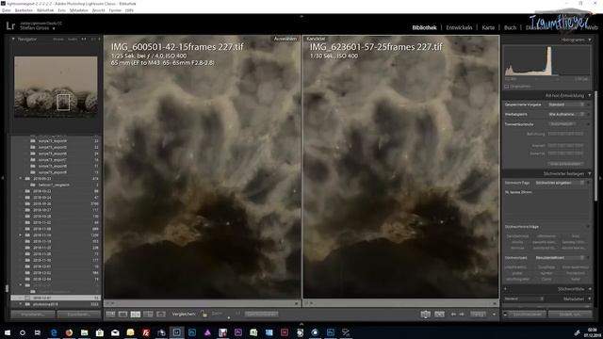Open People view icon in toolbar
603x339 pixels.
pyautogui.click(x=161, y=315)
